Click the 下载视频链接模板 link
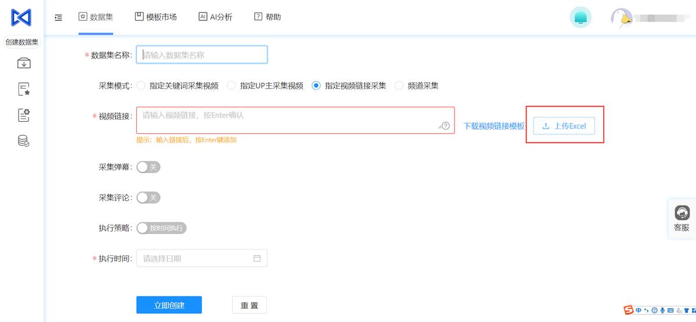This screenshot has width=696, height=322. (x=494, y=126)
